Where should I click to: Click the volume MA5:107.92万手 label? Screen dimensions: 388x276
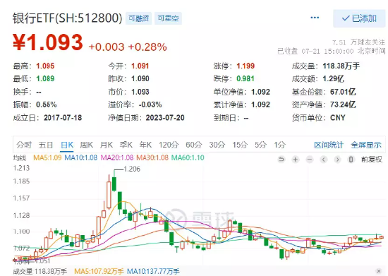point(99,271)
